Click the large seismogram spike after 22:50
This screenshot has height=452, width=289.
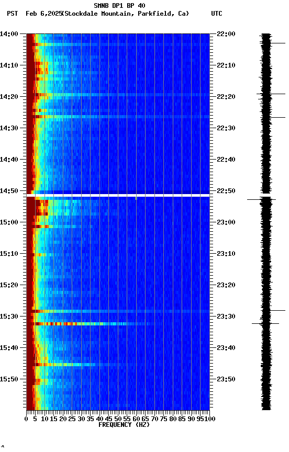[x=261, y=199]
